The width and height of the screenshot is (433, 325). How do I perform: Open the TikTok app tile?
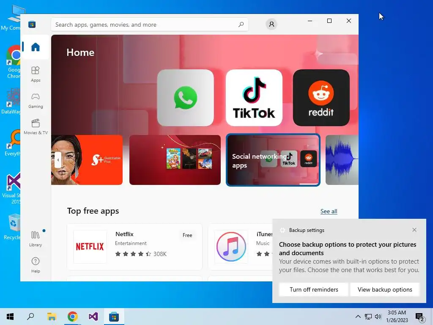[x=254, y=98]
